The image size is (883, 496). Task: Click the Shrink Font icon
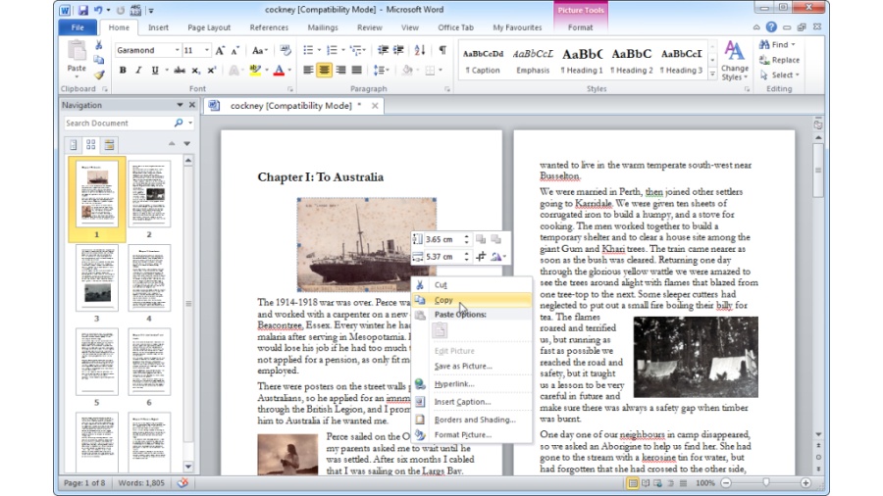pos(235,51)
